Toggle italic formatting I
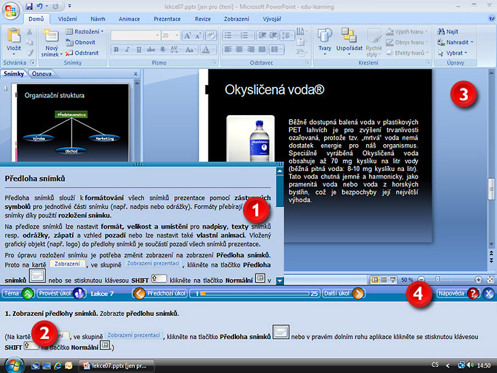The height and width of the screenshot is (373, 497). [127, 50]
